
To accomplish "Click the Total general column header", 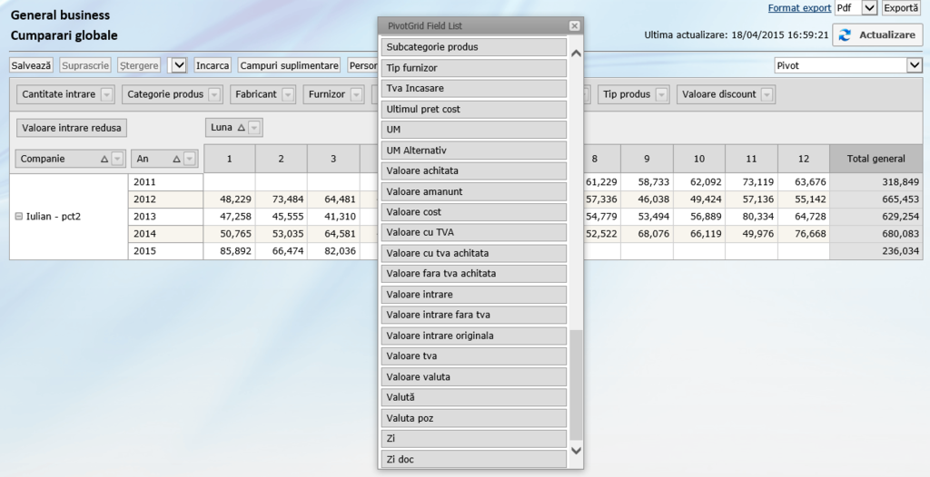I will click(x=876, y=159).
